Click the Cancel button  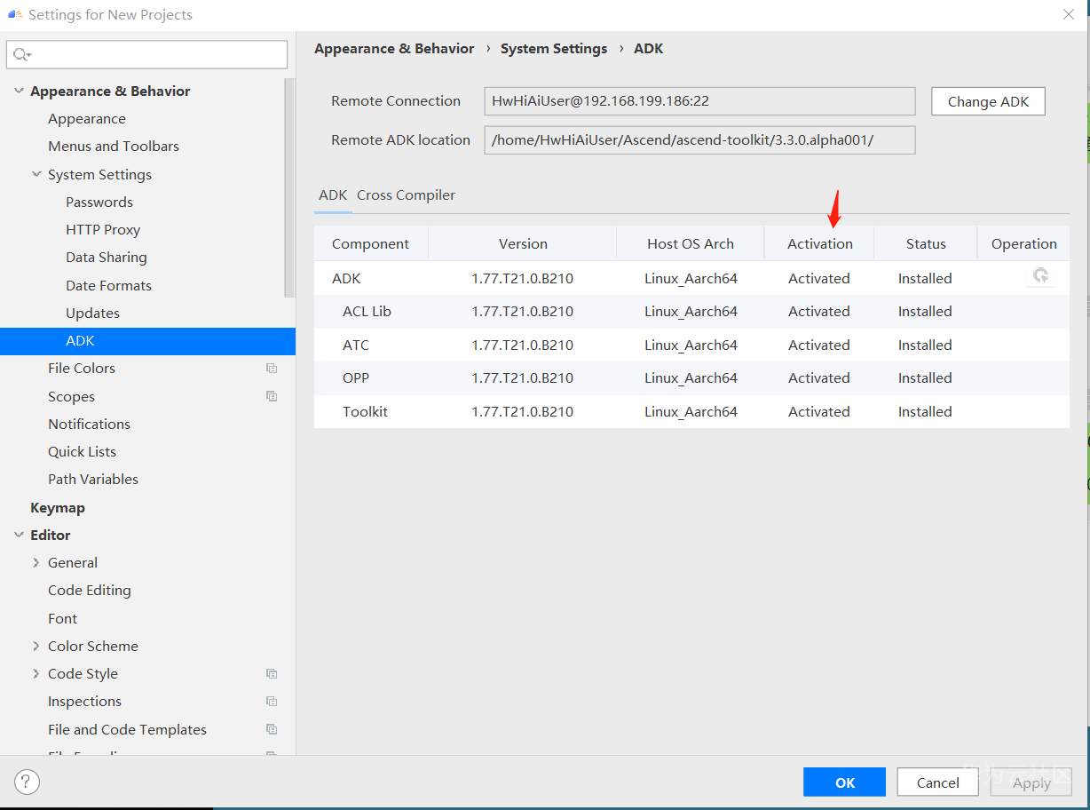(937, 782)
